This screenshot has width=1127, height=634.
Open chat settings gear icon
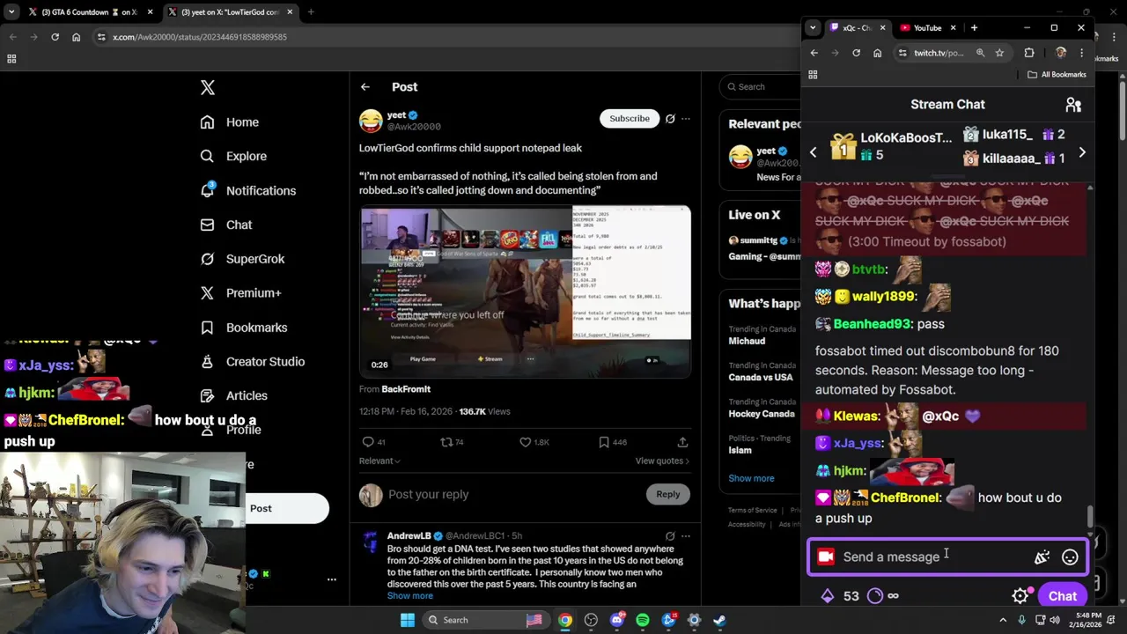pos(1020,596)
